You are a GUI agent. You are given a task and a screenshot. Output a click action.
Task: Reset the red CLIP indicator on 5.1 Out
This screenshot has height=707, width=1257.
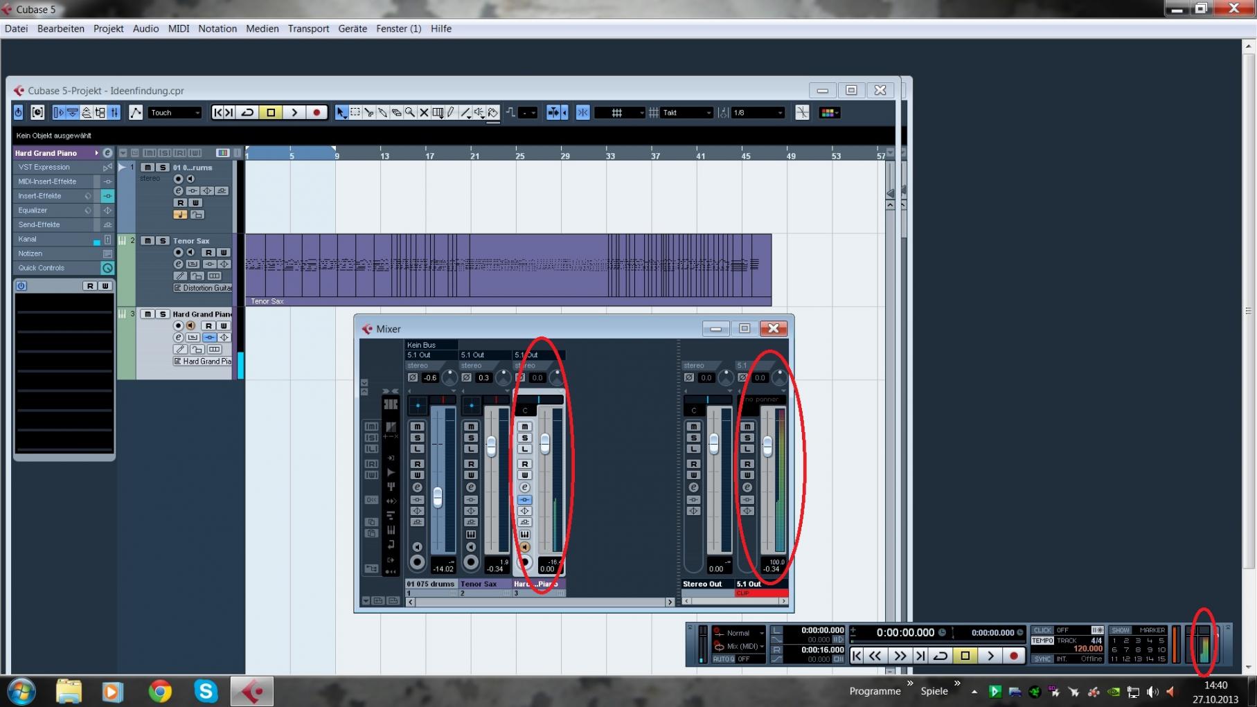tap(761, 593)
